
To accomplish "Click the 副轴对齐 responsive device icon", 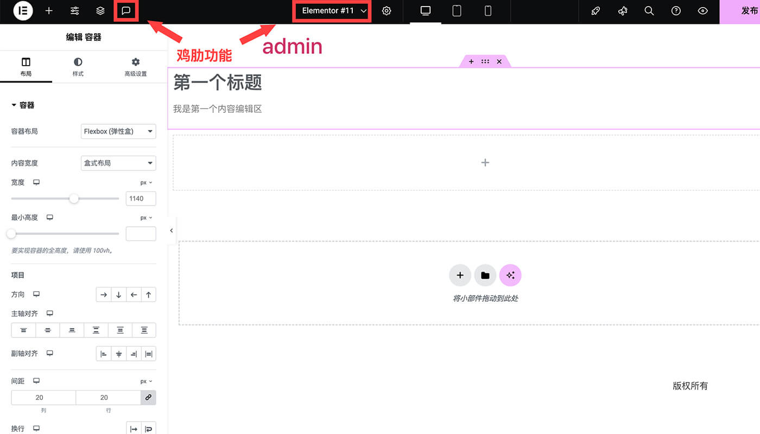I will coord(49,353).
